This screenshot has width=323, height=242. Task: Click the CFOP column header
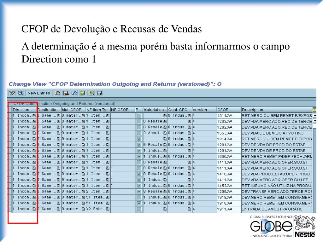[x=229, y=110]
